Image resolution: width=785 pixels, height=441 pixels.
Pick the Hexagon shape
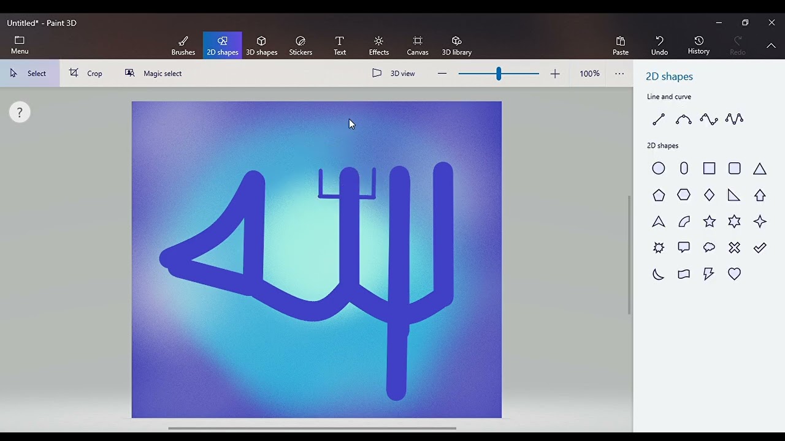684,195
